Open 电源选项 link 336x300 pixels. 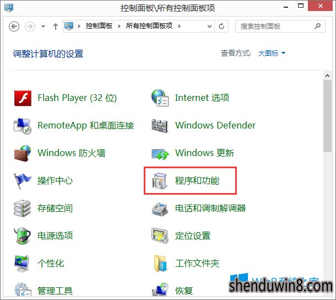tap(55, 235)
